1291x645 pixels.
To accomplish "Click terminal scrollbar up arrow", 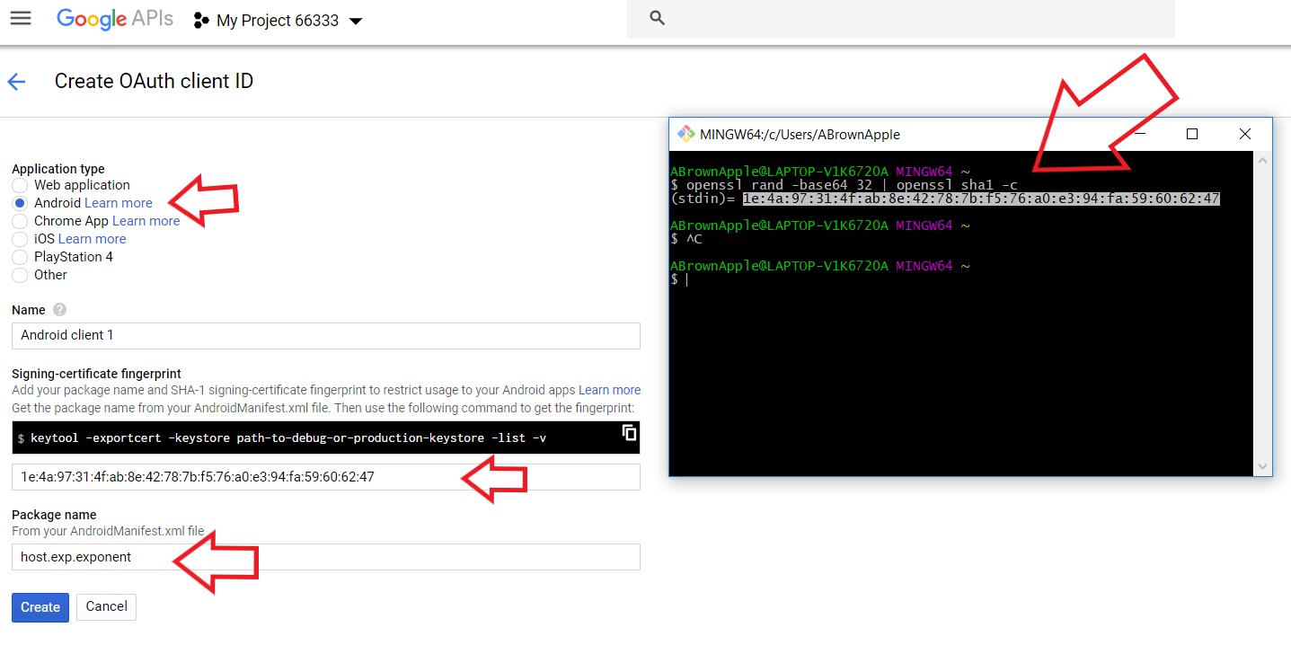I will point(1263,160).
